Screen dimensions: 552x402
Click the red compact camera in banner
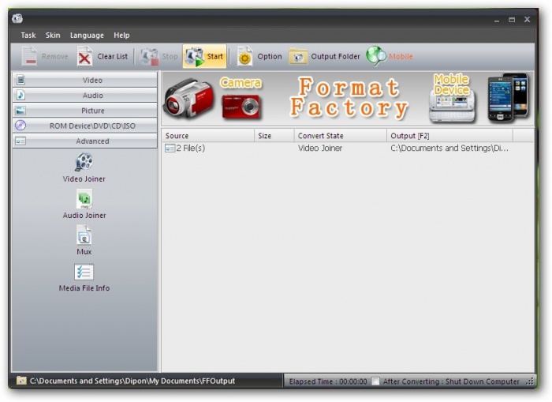point(241,106)
